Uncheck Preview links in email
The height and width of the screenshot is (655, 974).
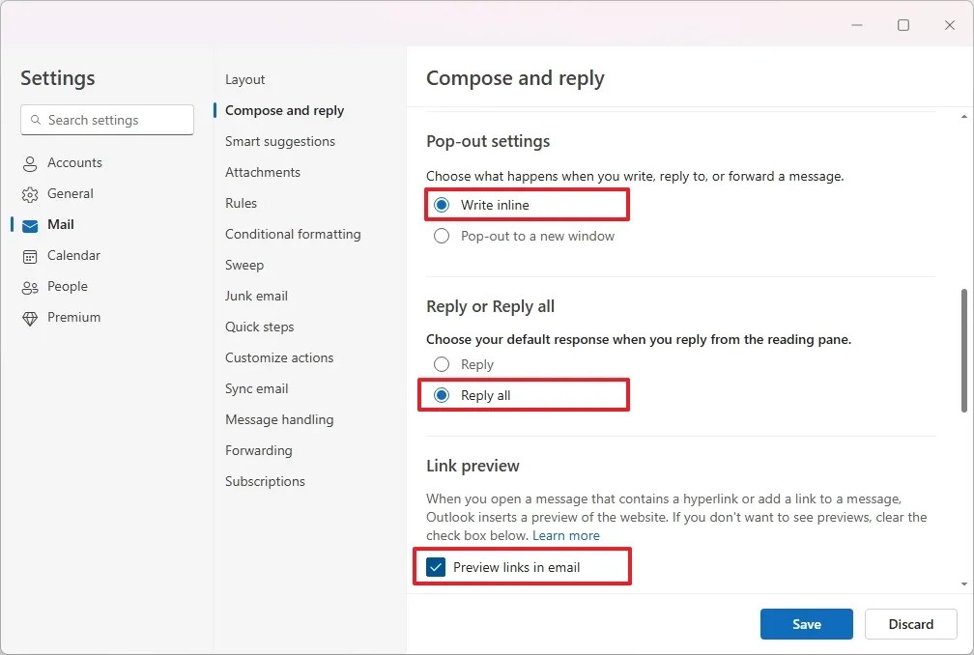coord(435,567)
